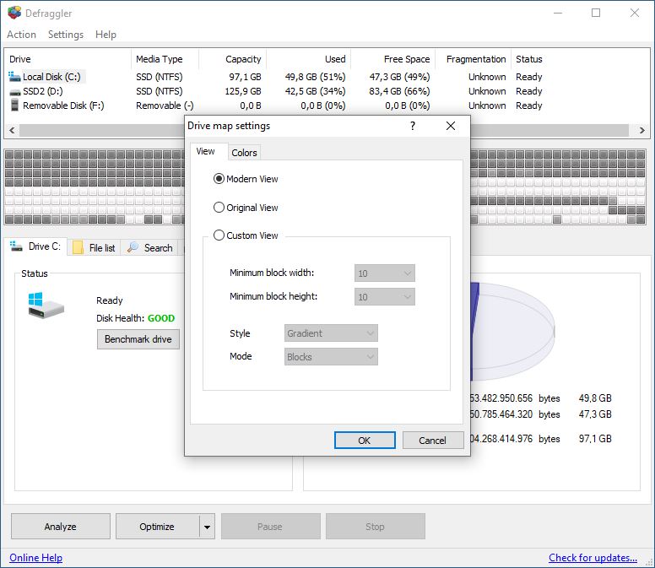The width and height of the screenshot is (655, 568).
Task: Switch to the Colors tab
Action: (x=245, y=153)
